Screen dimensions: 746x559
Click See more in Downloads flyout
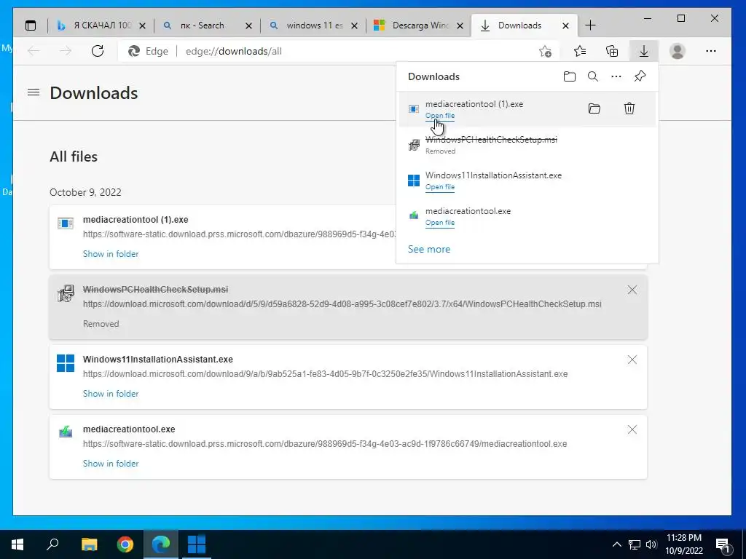(x=428, y=249)
